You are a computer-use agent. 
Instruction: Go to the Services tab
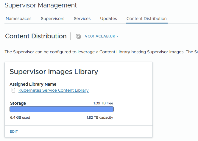82,18
